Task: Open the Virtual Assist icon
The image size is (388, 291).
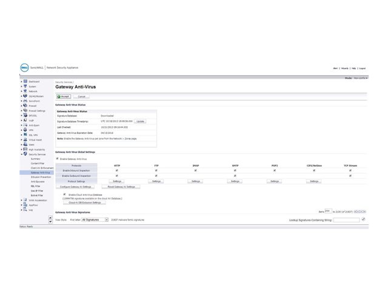Action: (x=25, y=139)
